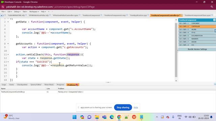Go to previous tab with the < arrow
Viewport: 216px width, 121px height.
point(49,12)
